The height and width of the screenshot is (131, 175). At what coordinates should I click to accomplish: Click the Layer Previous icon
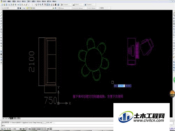point(56,8)
